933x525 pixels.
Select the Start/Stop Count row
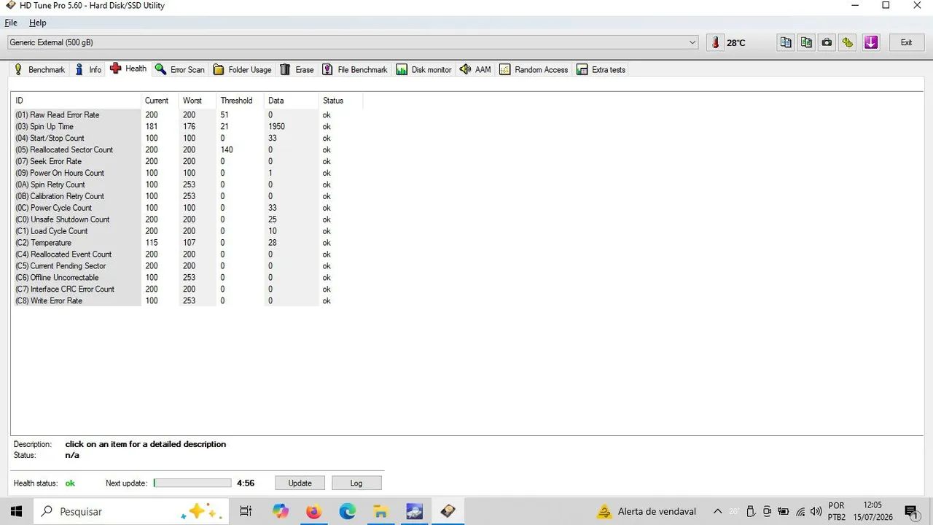[187, 138]
